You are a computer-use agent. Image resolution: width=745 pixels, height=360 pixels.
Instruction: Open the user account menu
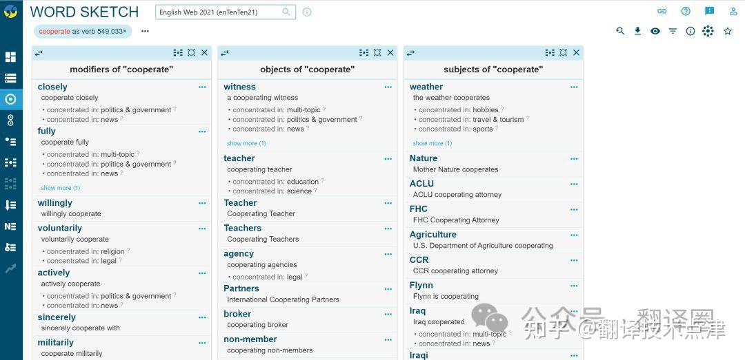click(x=732, y=11)
